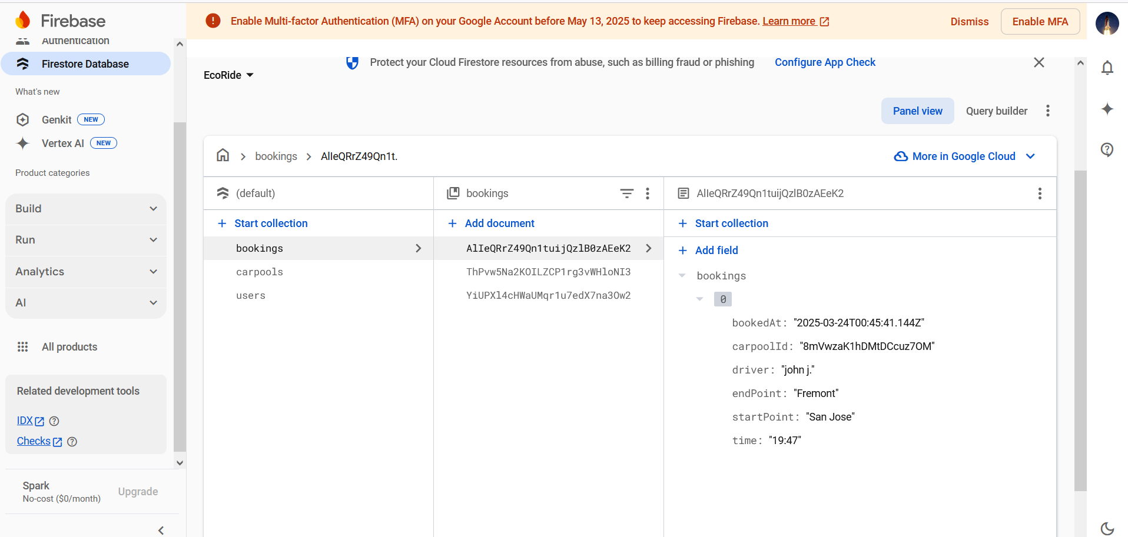Open the document overflow menu
This screenshot has width=1128, height=537.
pyautogui.click(x=1040, y=194)
